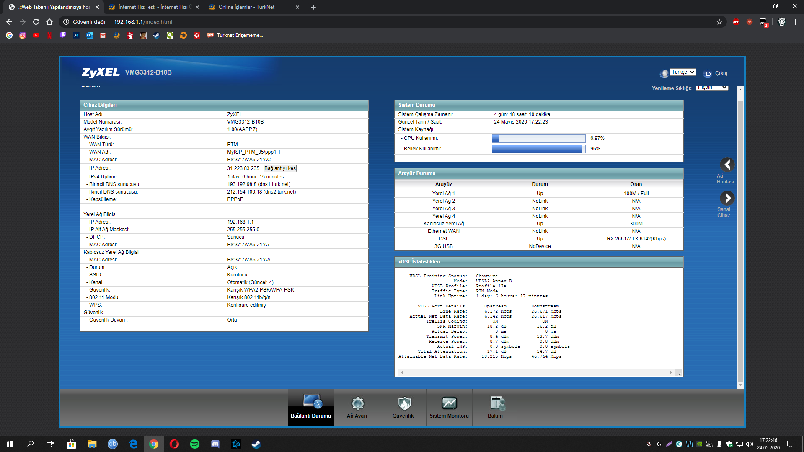Viewport: 804px width, 452px height.
Task: Open the Instagram bookmark
Action: 23,35
